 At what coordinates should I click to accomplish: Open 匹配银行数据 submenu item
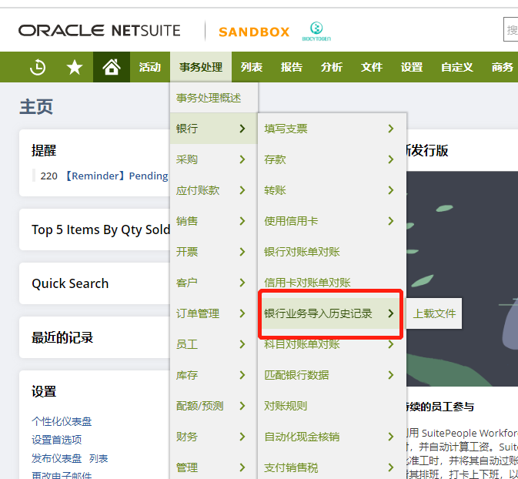click(x=332, y=375)
